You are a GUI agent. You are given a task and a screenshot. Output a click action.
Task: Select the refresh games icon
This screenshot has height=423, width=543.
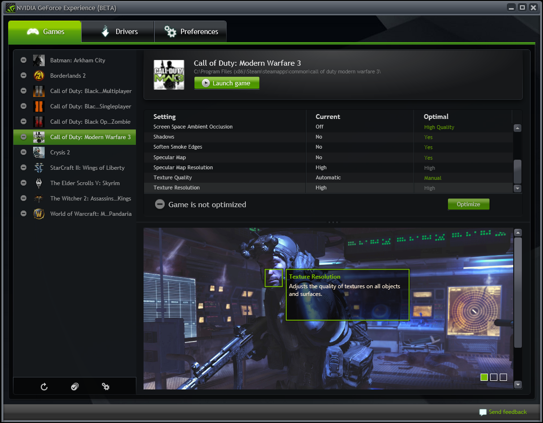point(44,386)
